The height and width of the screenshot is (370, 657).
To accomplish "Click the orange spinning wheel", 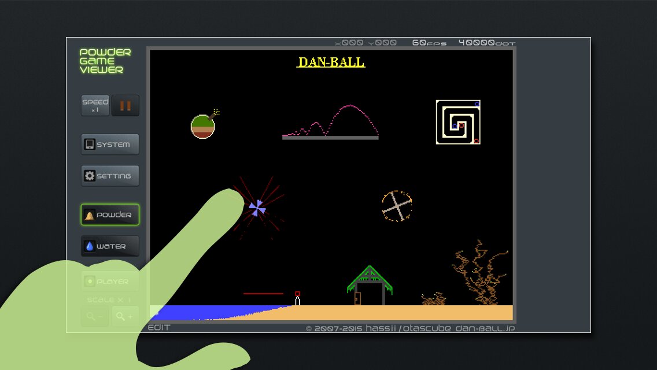I will pyautogui.click(x=397, y=206).
